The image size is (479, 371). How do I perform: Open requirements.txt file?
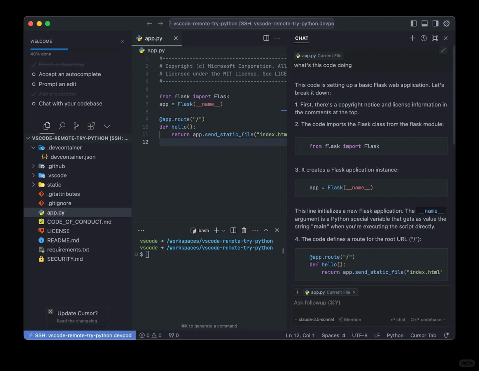(x=78, y=250)
